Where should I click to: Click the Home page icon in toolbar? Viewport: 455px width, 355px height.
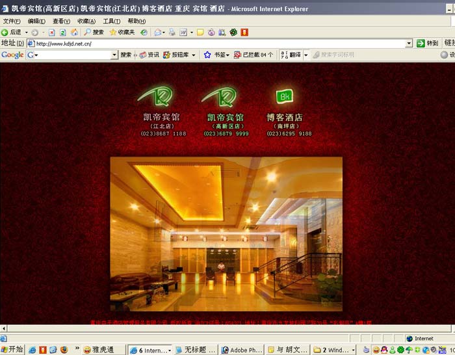75,32
